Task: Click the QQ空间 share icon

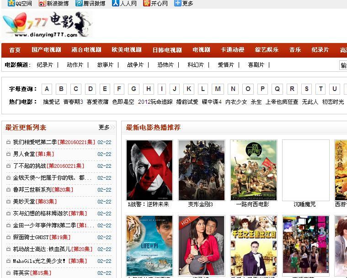Action: point(11,3)
